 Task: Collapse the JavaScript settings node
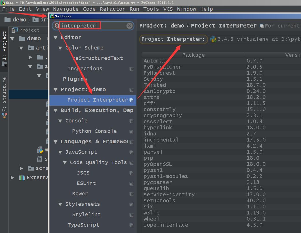pyautogui.click(x=60, y=152)
